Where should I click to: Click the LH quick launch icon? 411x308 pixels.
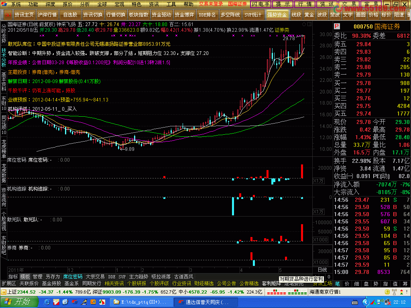click(93, 302)
